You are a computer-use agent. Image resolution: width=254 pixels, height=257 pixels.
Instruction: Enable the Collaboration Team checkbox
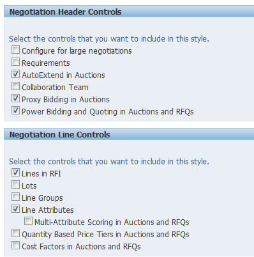point(15,86)
